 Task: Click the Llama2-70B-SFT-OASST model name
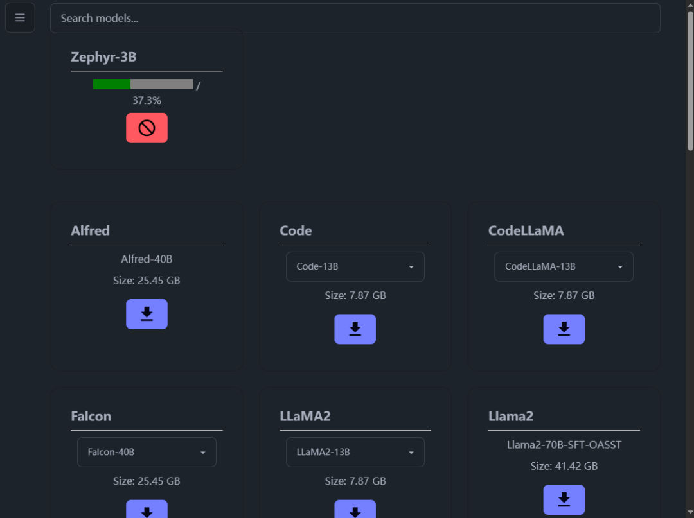tap(564, 445)
